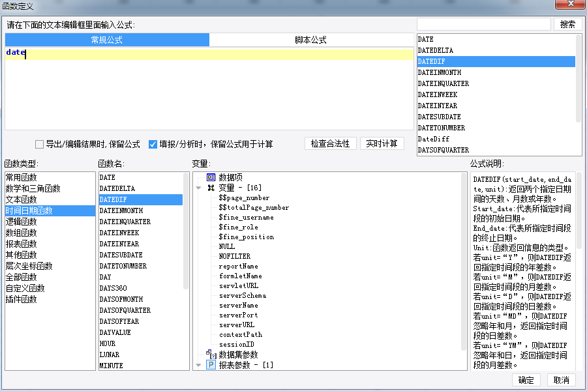
Task: Collapse the 变量 - [16] tree node
Action: tap(199, 188)
